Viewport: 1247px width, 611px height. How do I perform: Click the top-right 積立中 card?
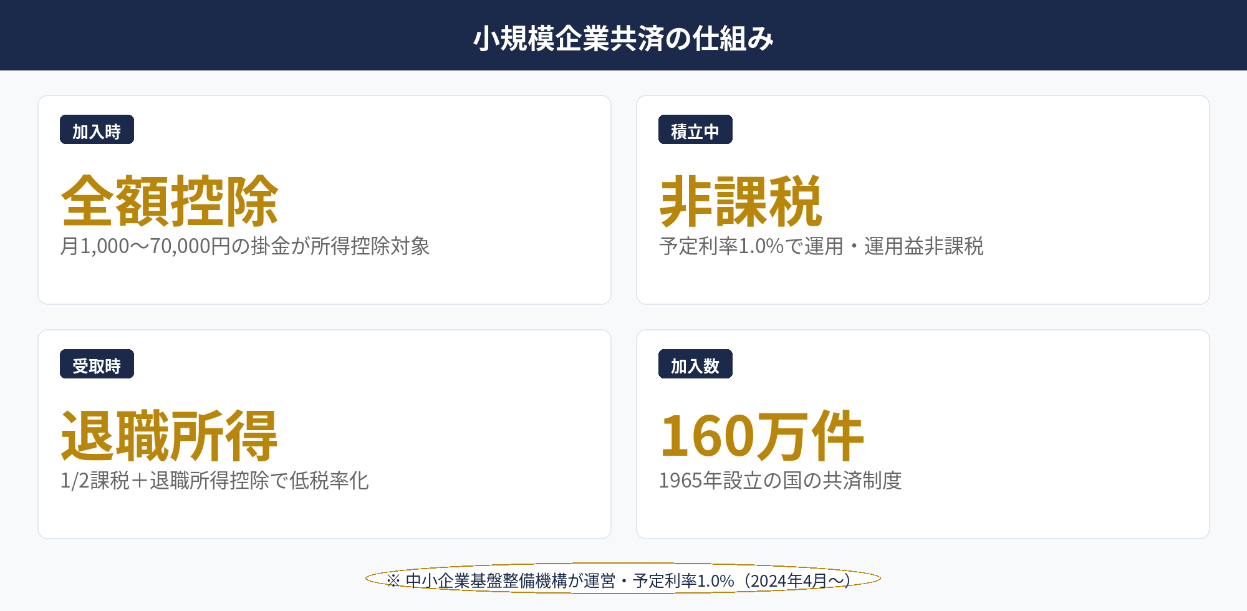pyautogui.click(x=923, y=200)
